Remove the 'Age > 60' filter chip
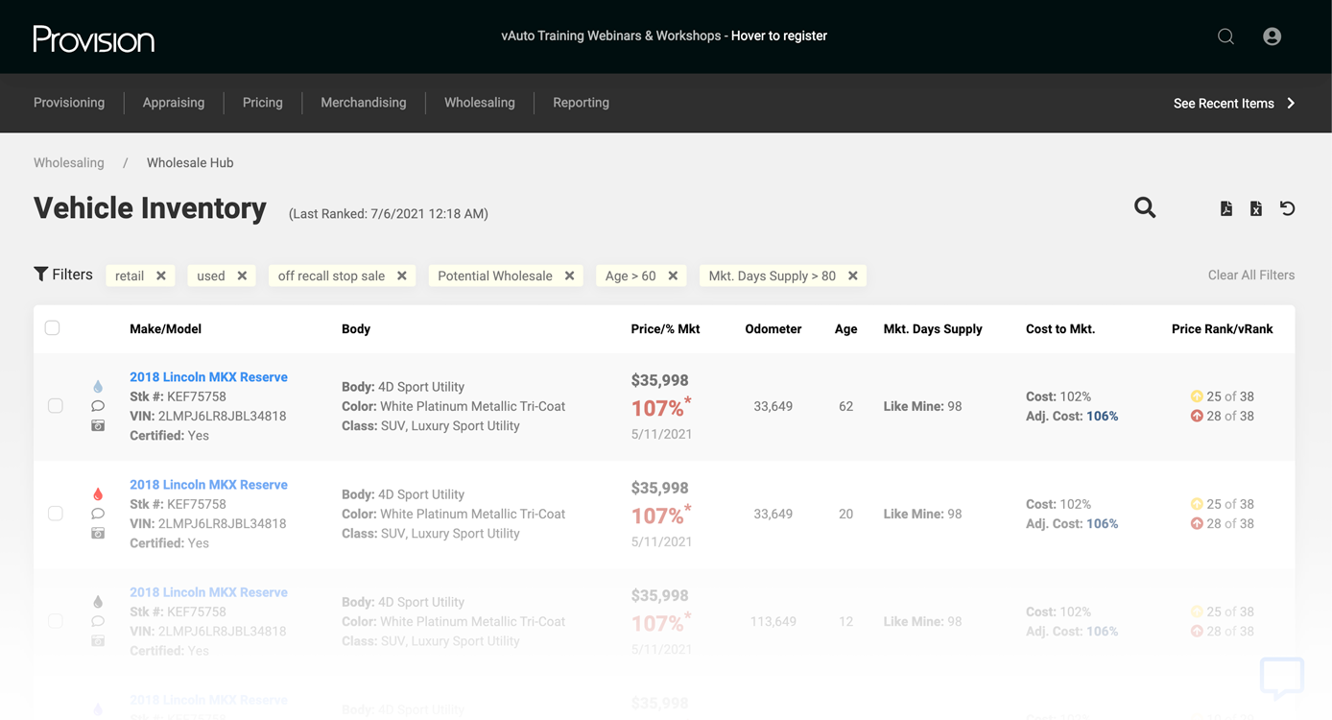Screen dimensions: 1332x720 click(x=673, y=276)
